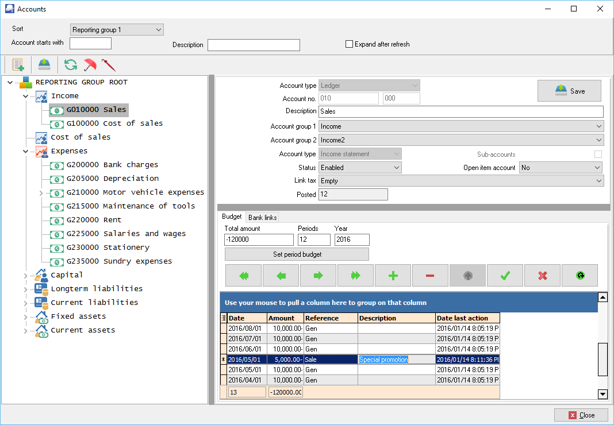Click the new account notebook icon
This screenshot has width=614, height=425.
click(x=17, y=64)
